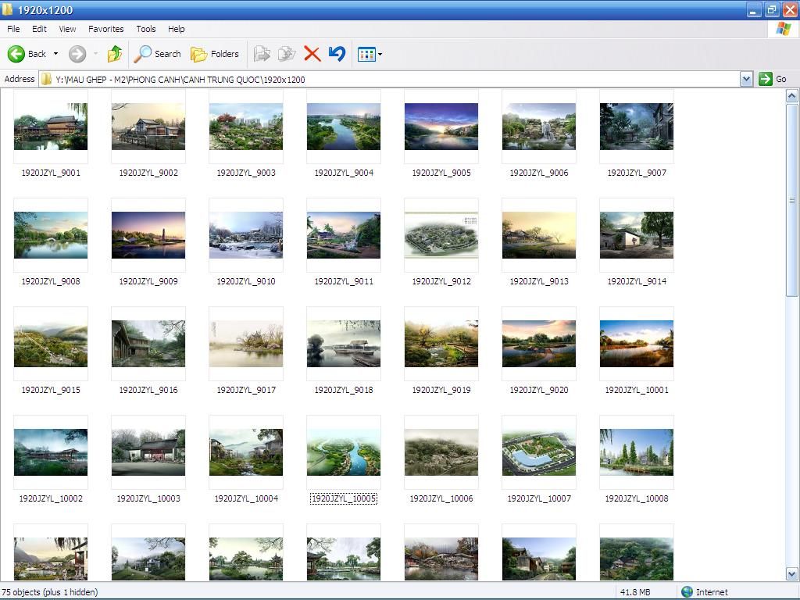The image size is (800, 600).
Task: Select thumbnail 1920JZYL_10002
Action: pyautogui.click(x=51, y=452)
